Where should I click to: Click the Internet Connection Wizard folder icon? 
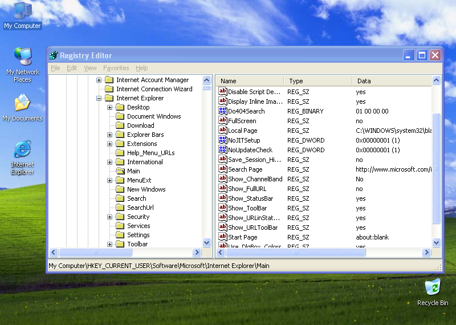[x=109, y=89]
